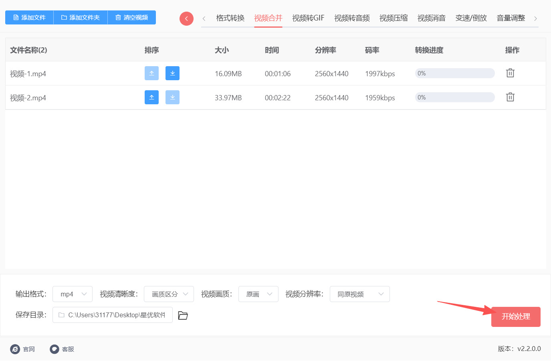551x361 pixels.
Task: Click the 排序 column header
Action: pyautogui.click(x=152, y=50)
